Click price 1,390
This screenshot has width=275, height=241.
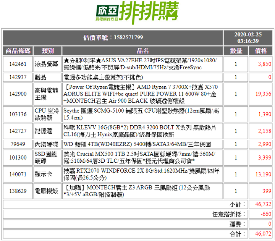[x=265, y=114]
